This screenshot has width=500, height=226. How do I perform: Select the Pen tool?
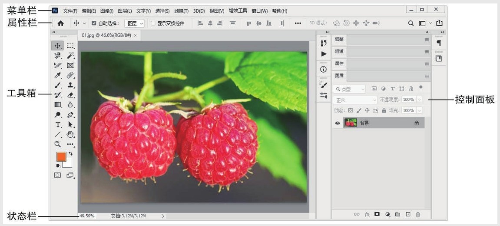pos(70,115)
